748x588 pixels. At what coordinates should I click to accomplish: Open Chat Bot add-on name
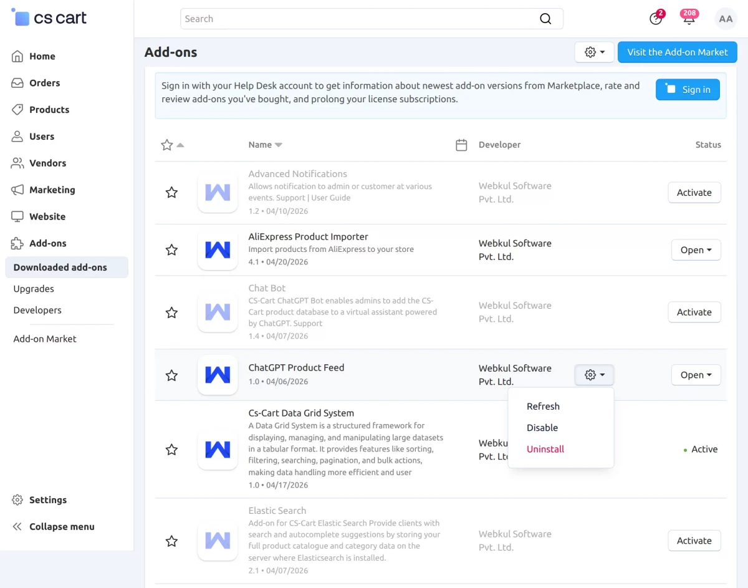coord(267,288)
